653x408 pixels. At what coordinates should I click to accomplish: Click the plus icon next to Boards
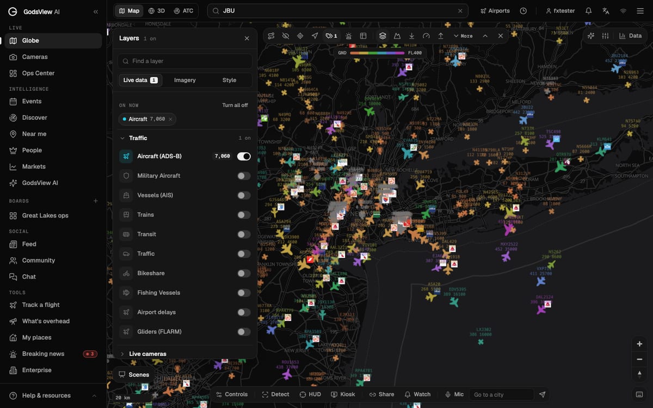click(x=96, y=201)
